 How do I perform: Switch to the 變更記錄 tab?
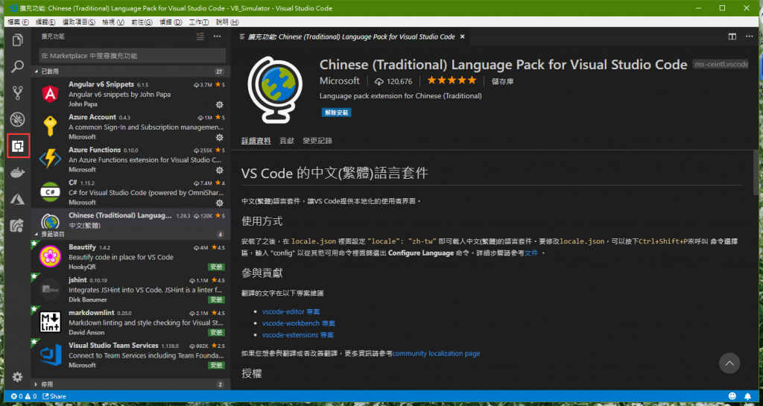tap(317, 141)
